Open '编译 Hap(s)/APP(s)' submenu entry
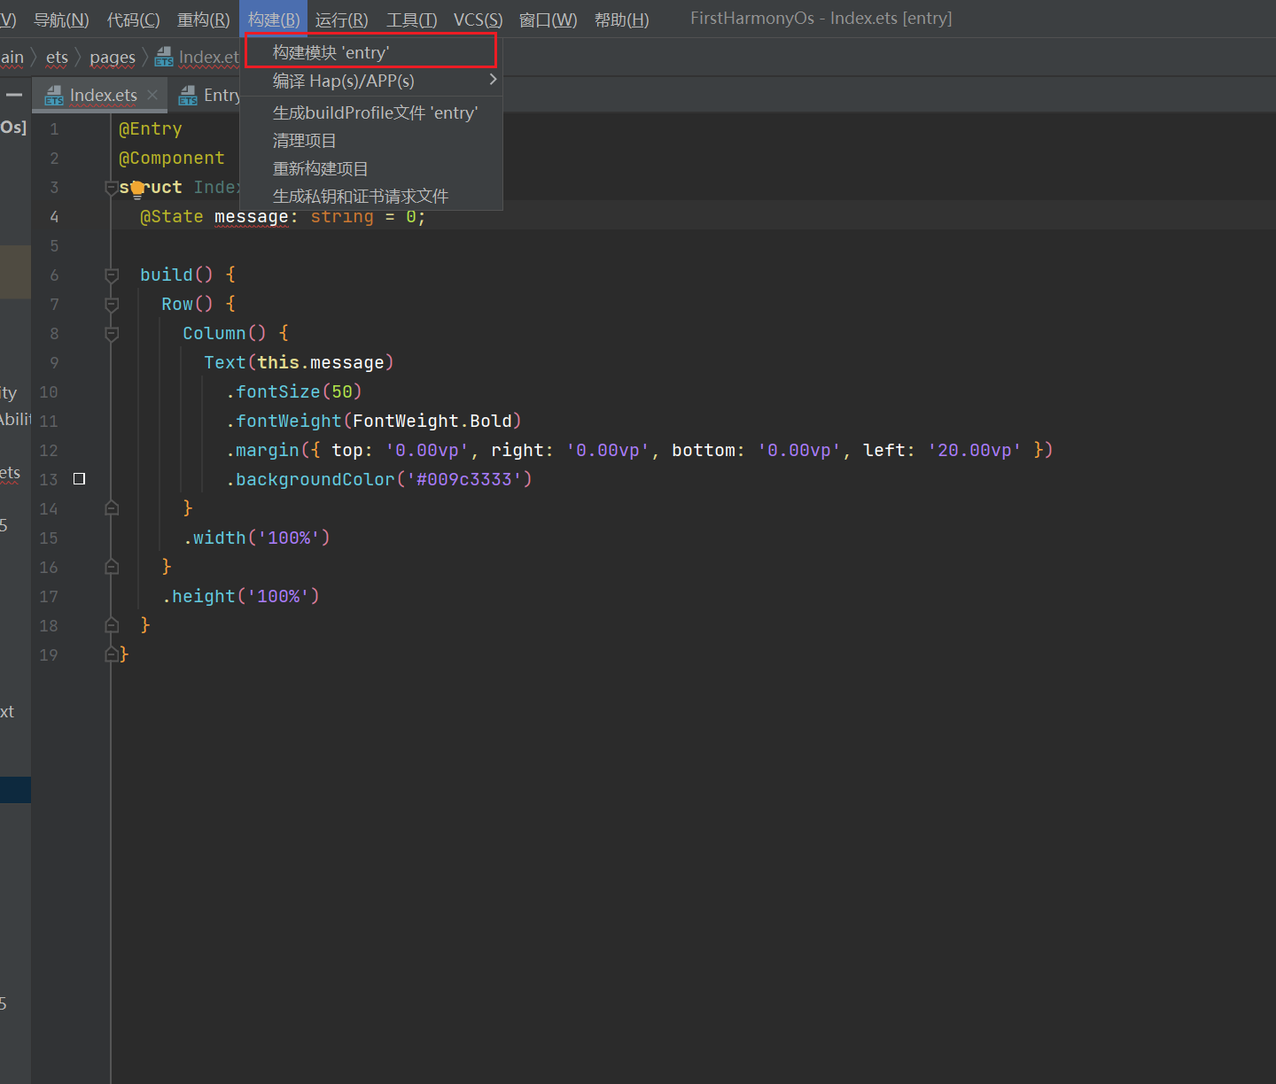The height and width of the screenshot is (1084, 1276). pos(370,81)
